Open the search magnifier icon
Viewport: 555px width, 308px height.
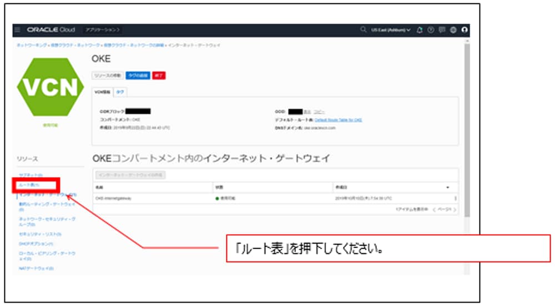[363, 30]
